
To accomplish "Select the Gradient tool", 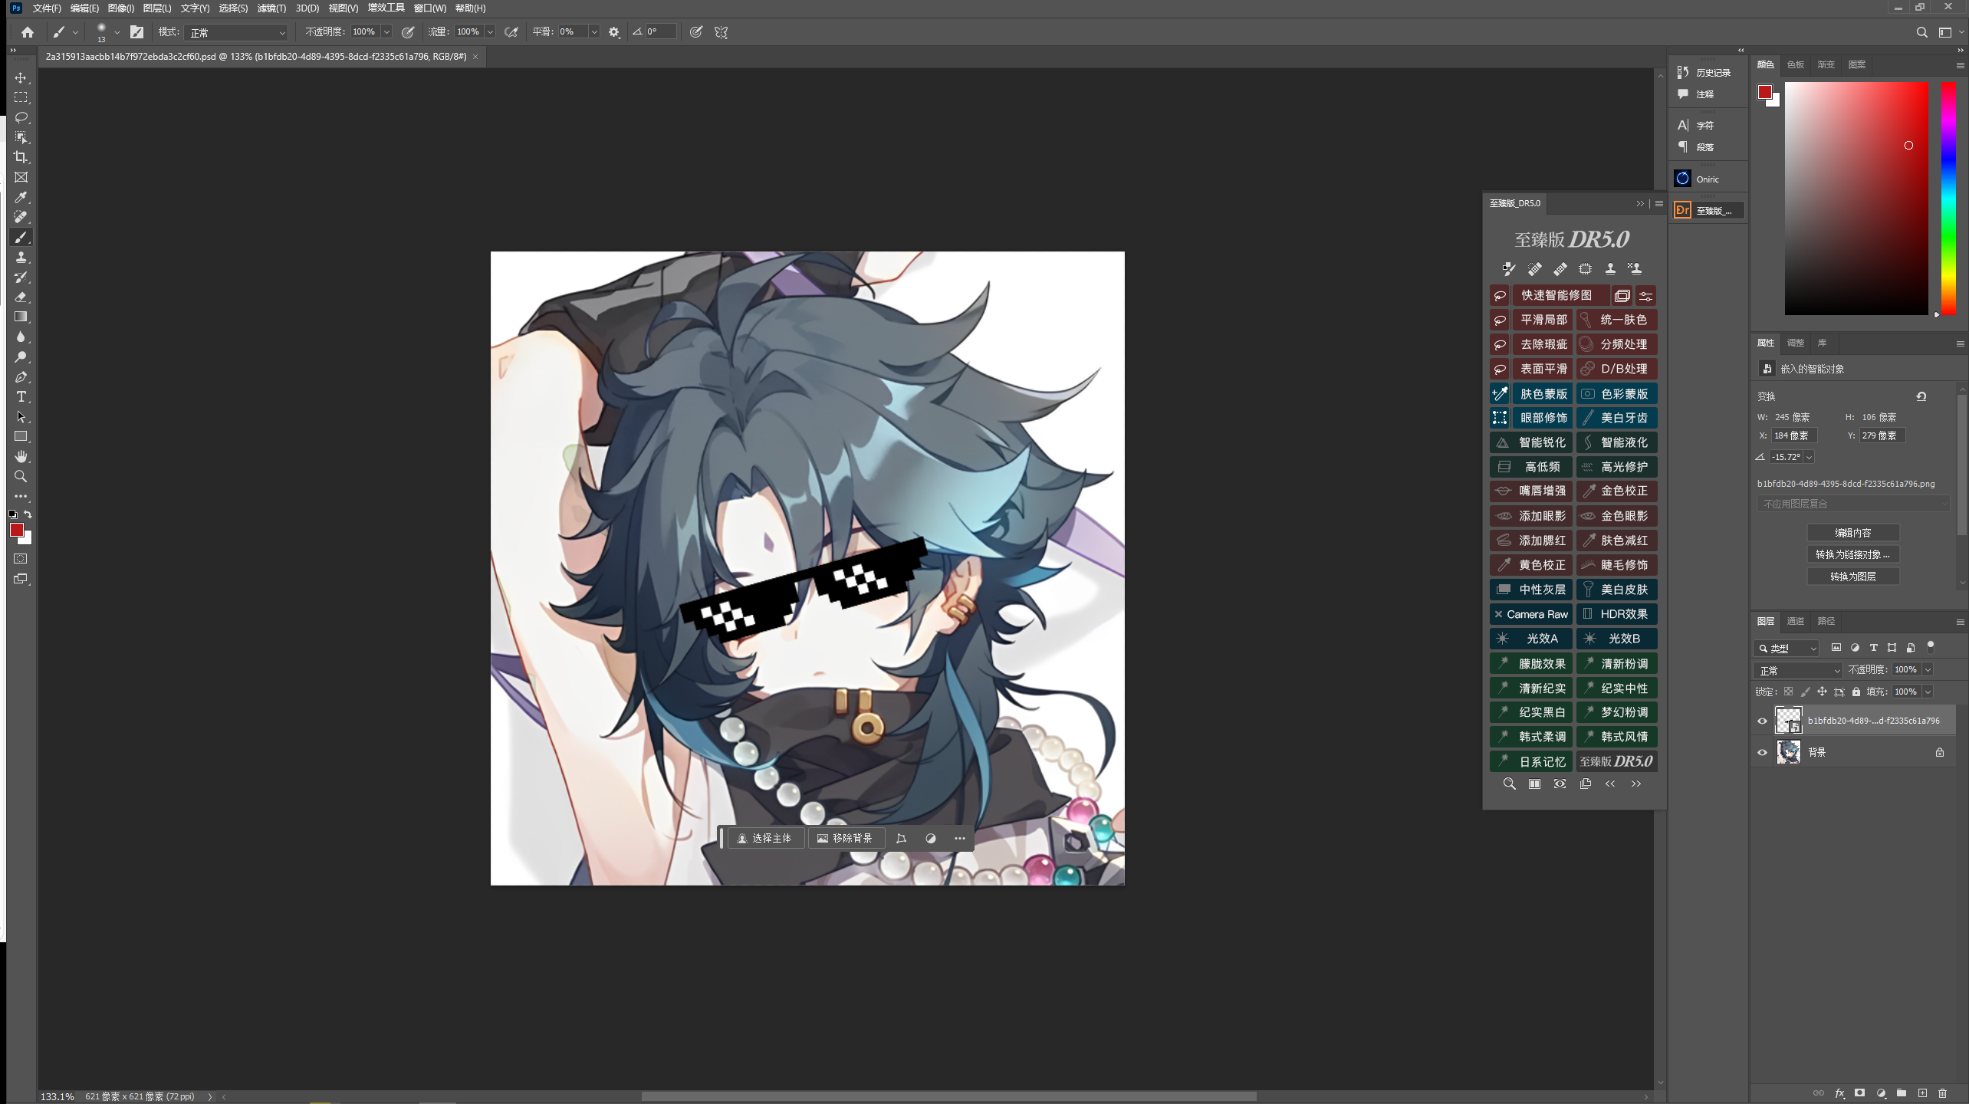I will pyautogui.click(x=21, y=317).
